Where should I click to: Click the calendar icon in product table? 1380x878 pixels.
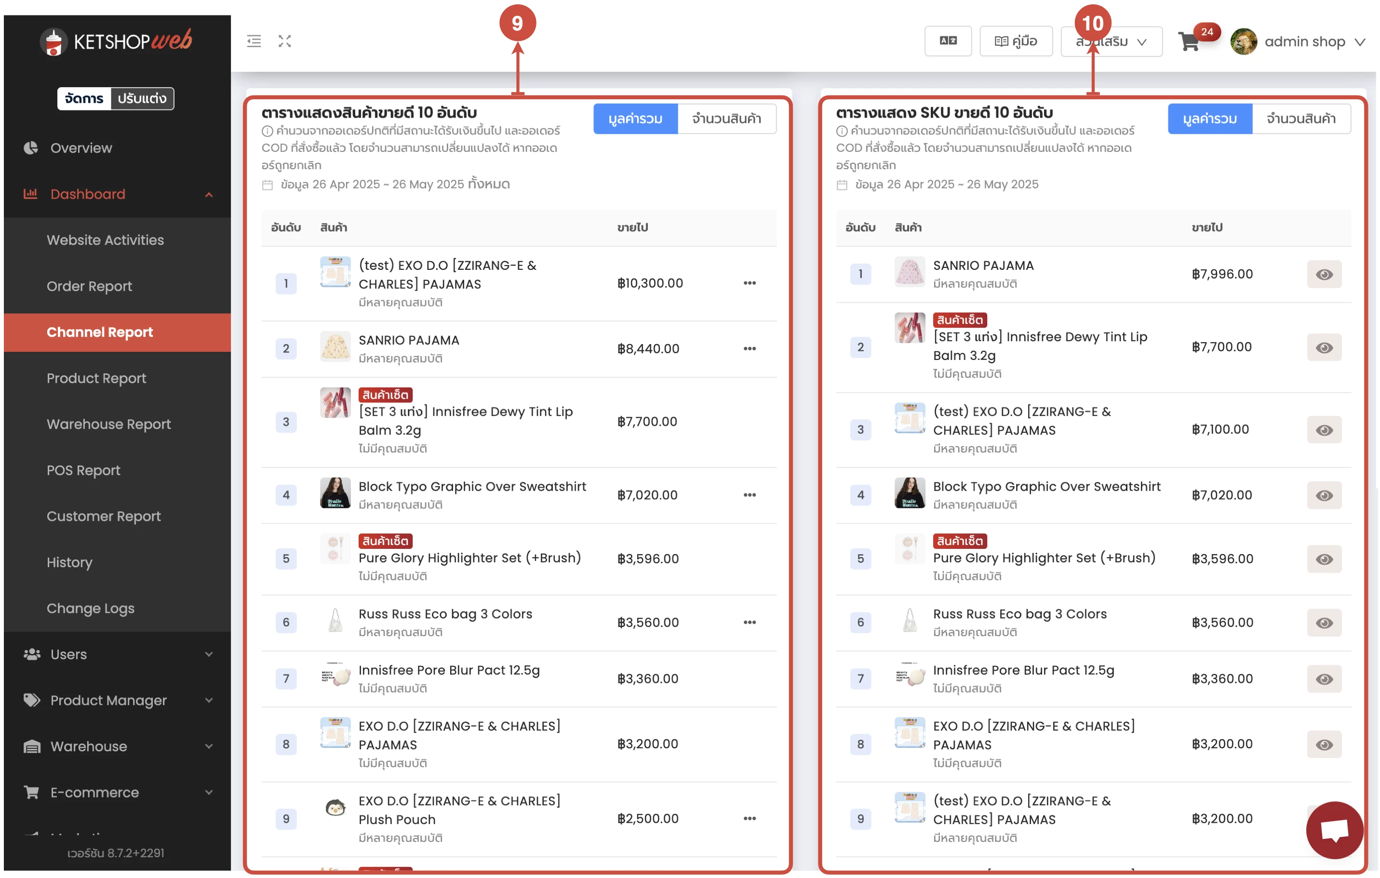point(267,185)
